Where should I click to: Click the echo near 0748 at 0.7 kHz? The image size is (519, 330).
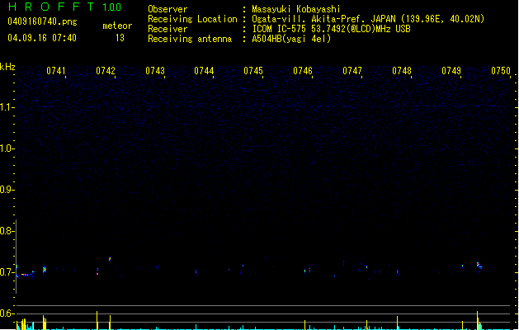tap(398, 271)
